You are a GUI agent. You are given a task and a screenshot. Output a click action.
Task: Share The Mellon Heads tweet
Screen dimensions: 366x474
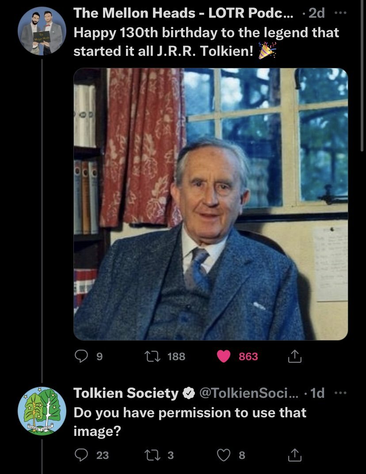click(294, 356)
